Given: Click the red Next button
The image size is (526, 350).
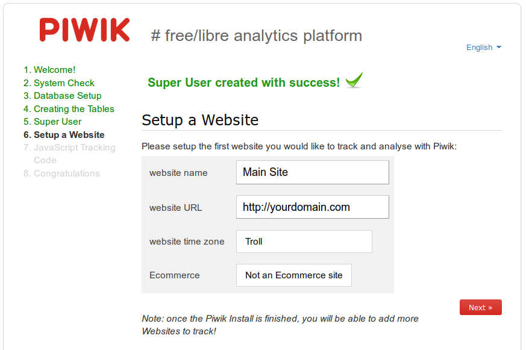Looking at the screenshot, I should 480,307.
